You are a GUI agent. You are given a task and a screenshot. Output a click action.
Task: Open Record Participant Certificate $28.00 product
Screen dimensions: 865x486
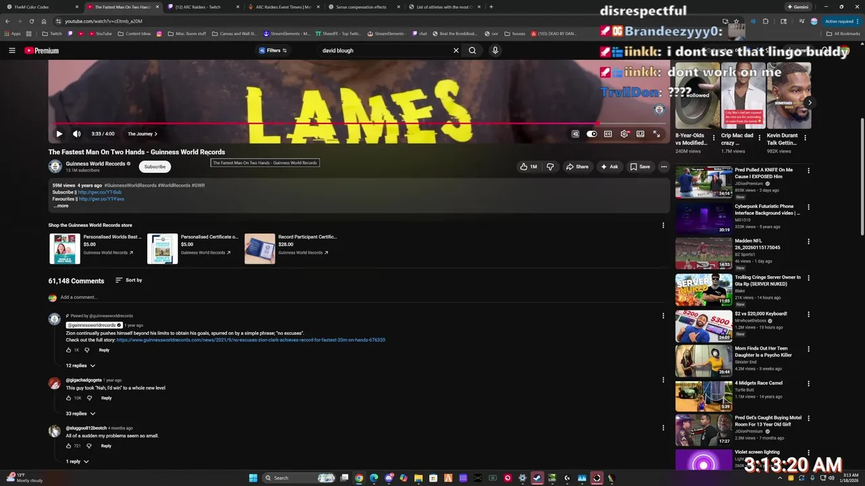291,248
